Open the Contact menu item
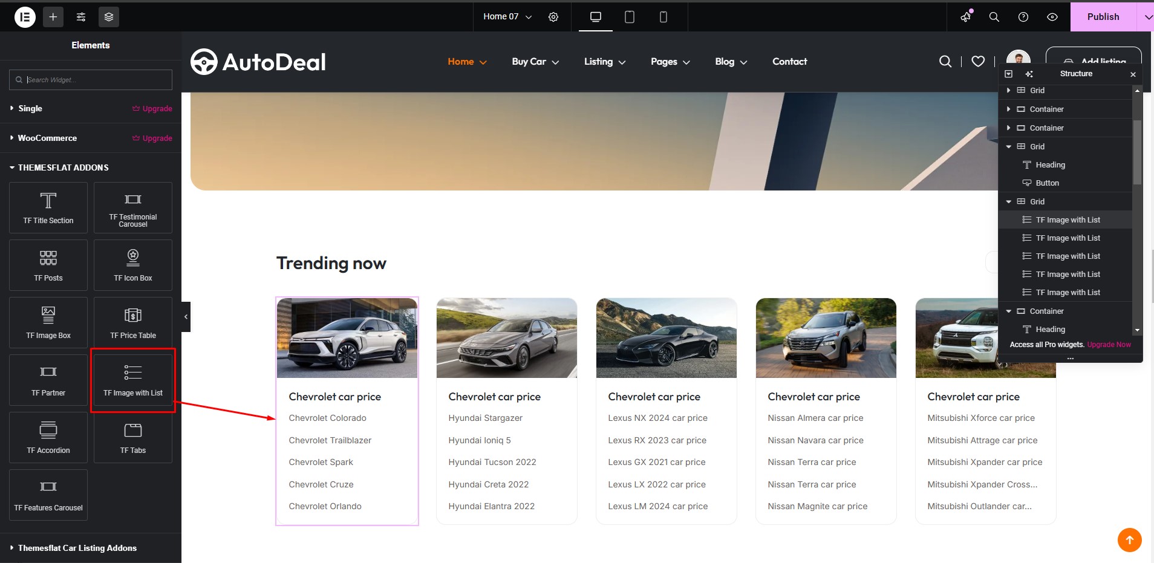Image resolution: width=1154 pixels, height=563 pixels. pos(789,62)
